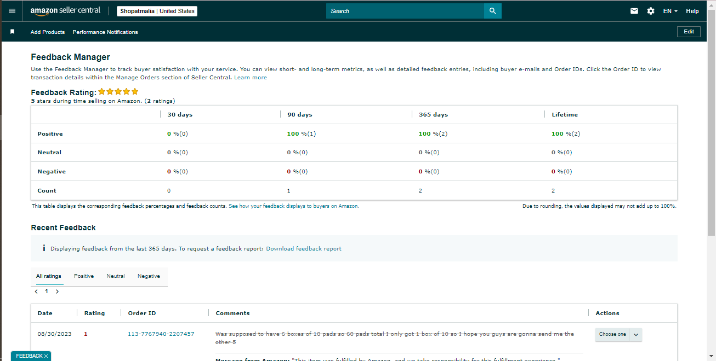The image size is (716, 361).
Task: Go to the next feedback page arrow
Action: [x=57, y=292]
